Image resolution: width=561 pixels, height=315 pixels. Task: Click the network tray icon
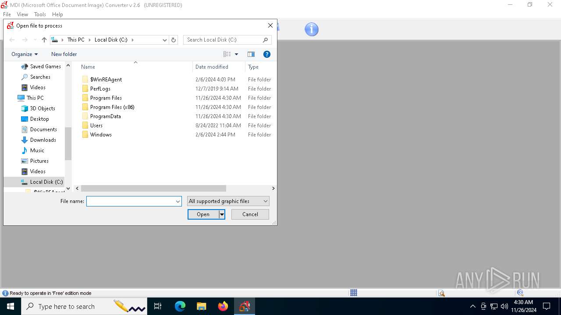tap(494, 306)
